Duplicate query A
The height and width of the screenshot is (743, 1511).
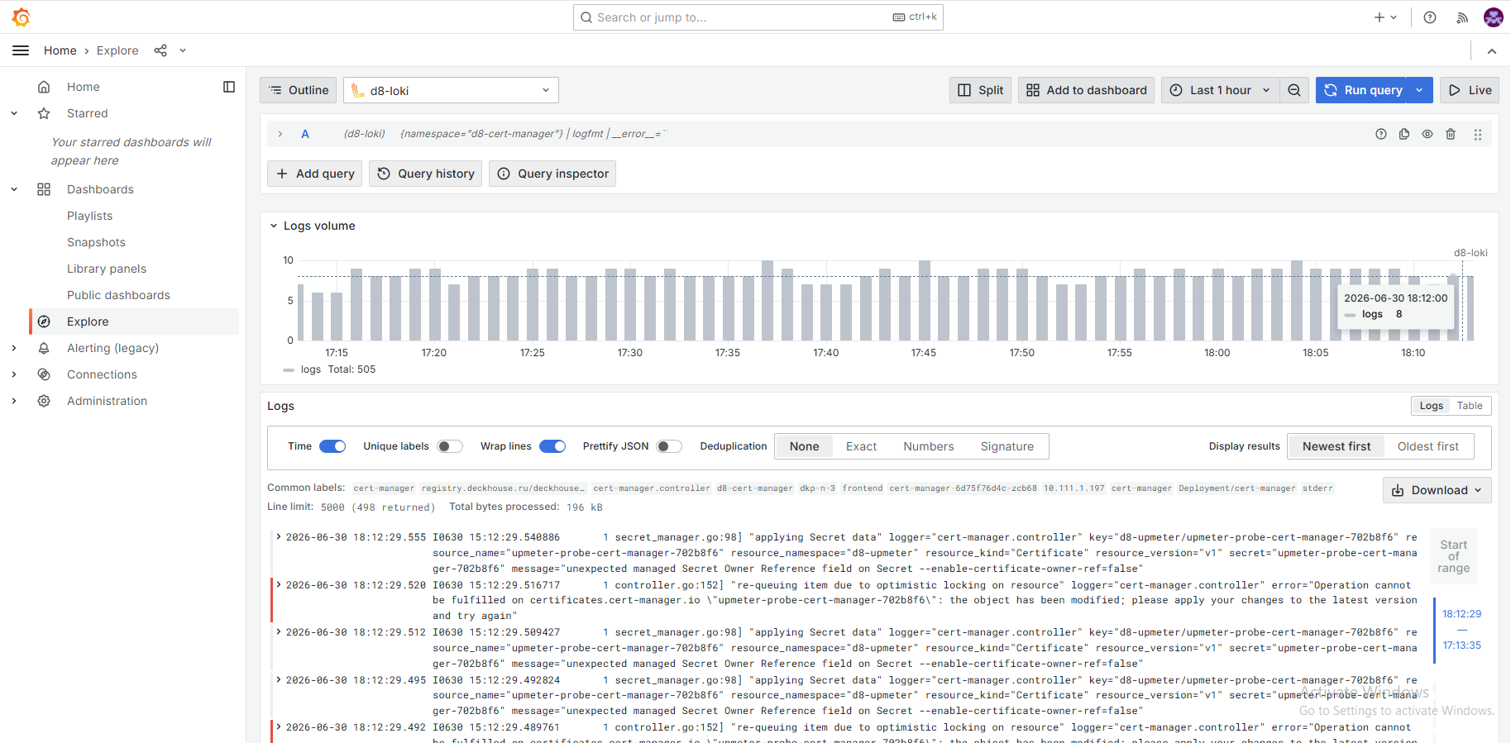click(1404, 134)
